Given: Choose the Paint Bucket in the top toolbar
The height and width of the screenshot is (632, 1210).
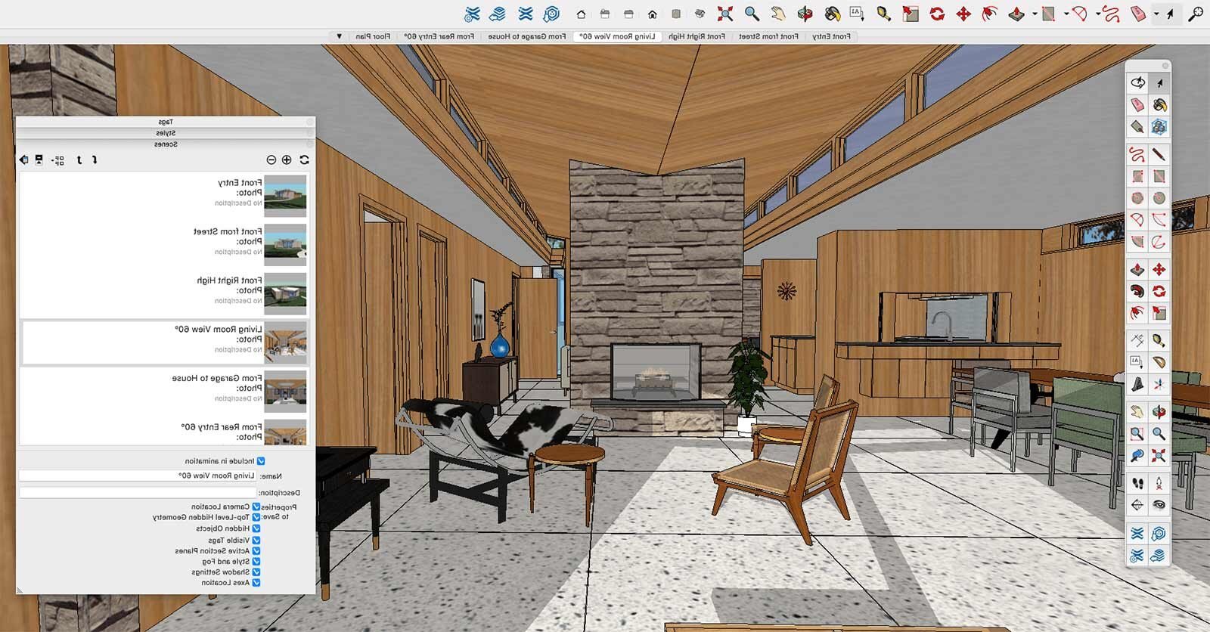Looking at the screenshot, I should [832, 14].
